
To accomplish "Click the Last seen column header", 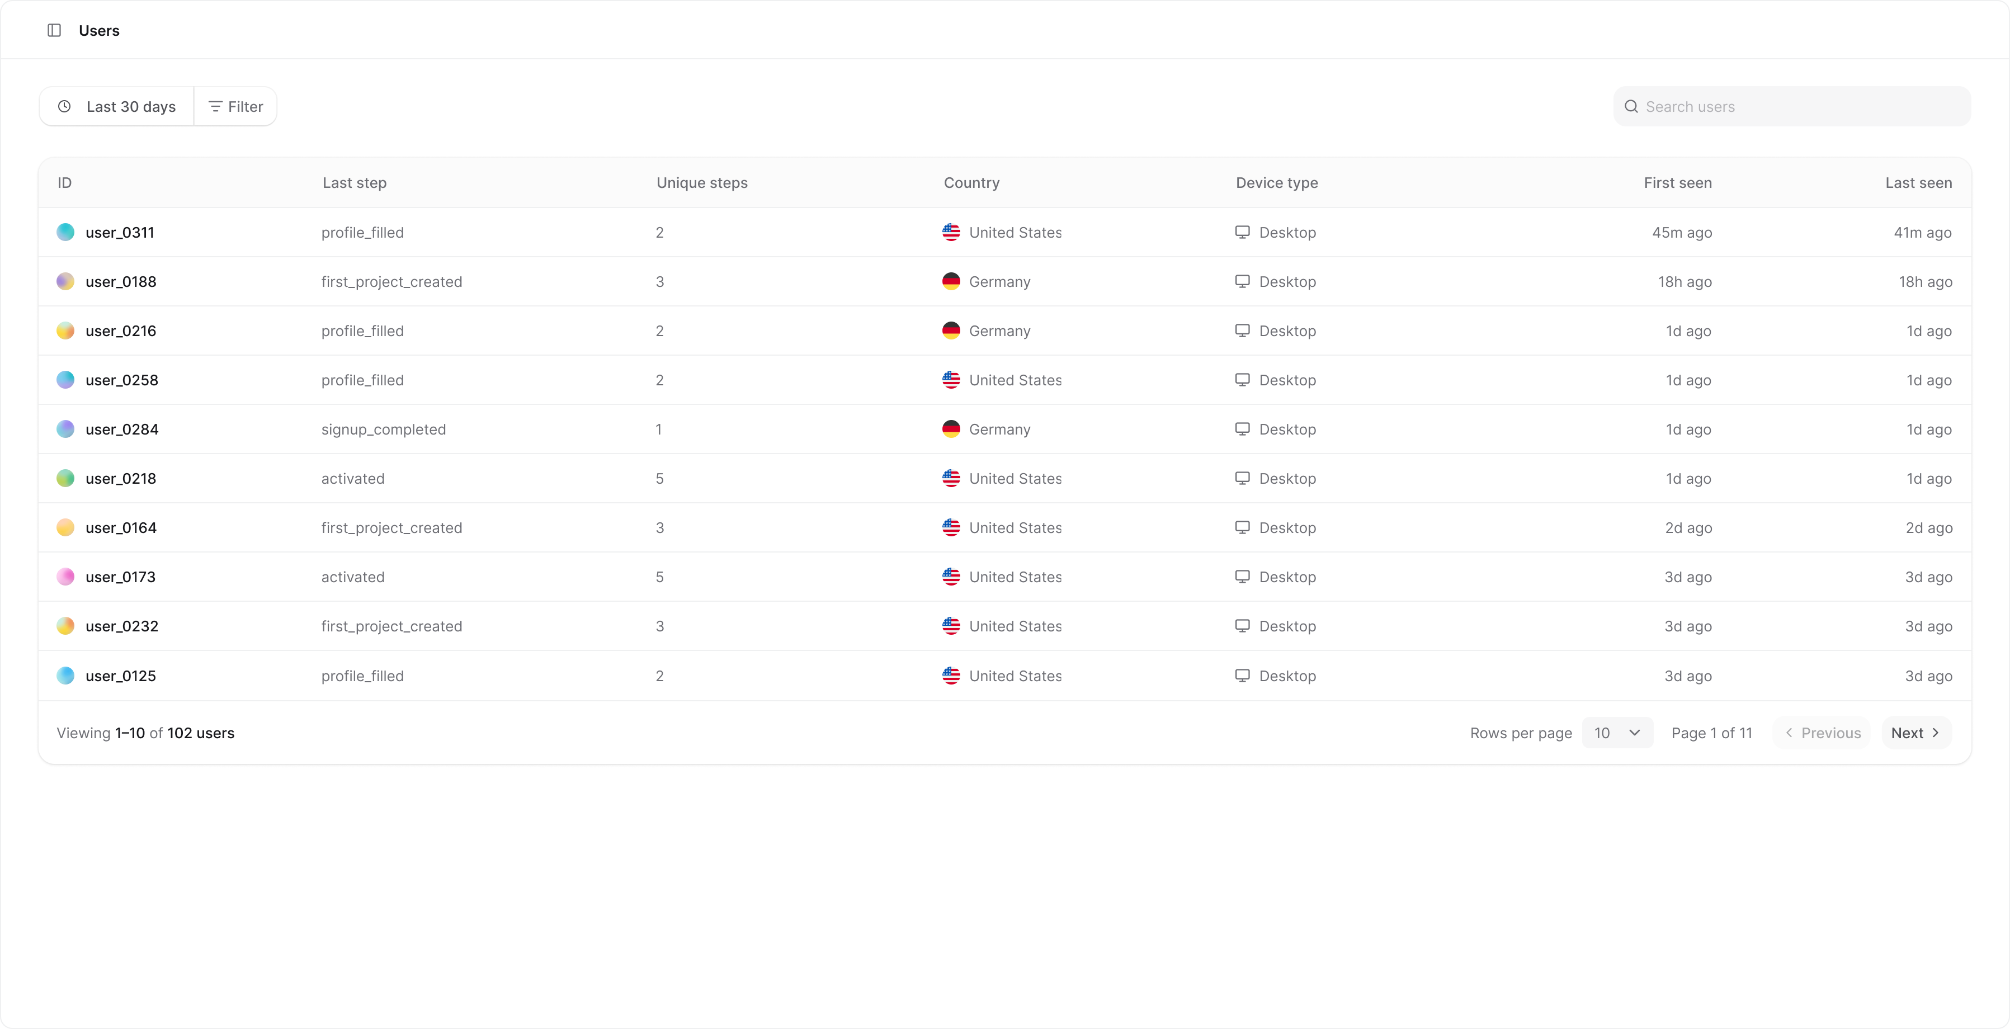I will (1919, 182).
